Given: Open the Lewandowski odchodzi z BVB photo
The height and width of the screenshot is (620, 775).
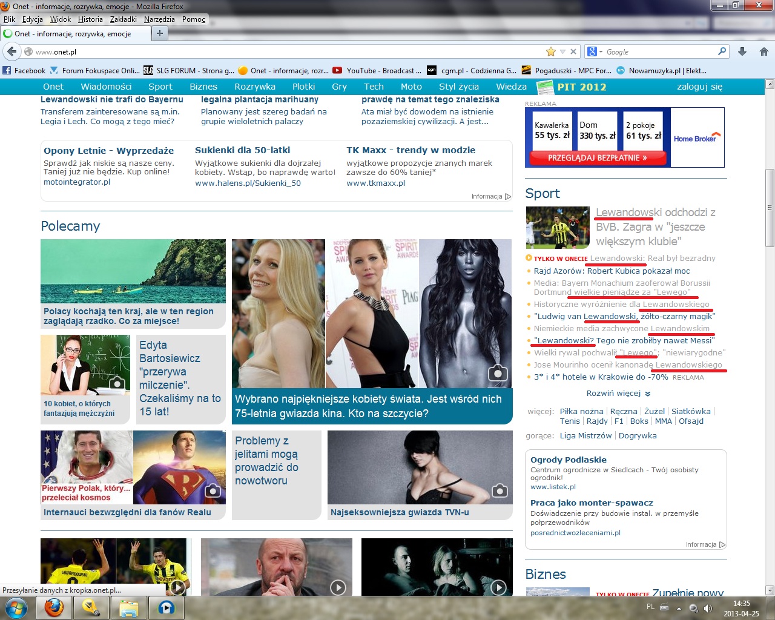Looking at the screenshot, I should pos(558,228).
